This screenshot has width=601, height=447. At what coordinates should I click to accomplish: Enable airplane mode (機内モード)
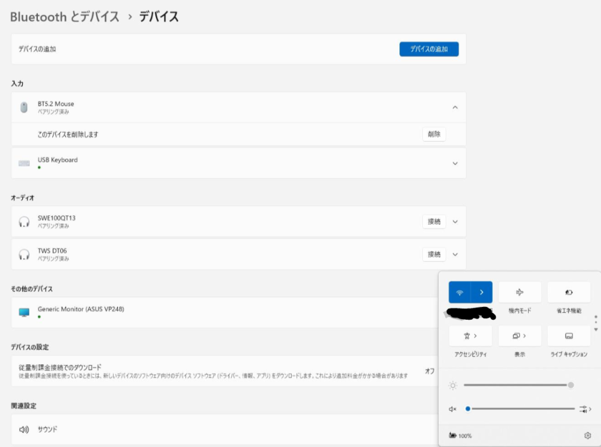click(x=520, y=293)
